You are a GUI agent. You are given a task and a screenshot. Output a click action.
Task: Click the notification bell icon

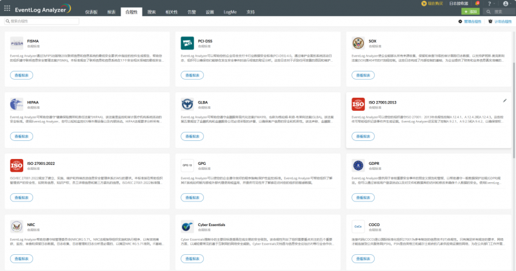click(477, 3)
